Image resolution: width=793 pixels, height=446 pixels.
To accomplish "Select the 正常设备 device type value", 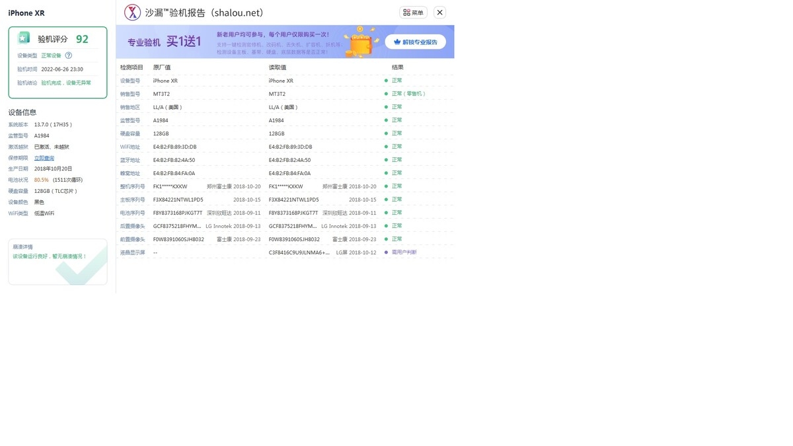I will point(51,56).
